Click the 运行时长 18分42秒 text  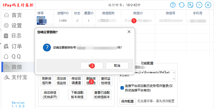(124, 5)
